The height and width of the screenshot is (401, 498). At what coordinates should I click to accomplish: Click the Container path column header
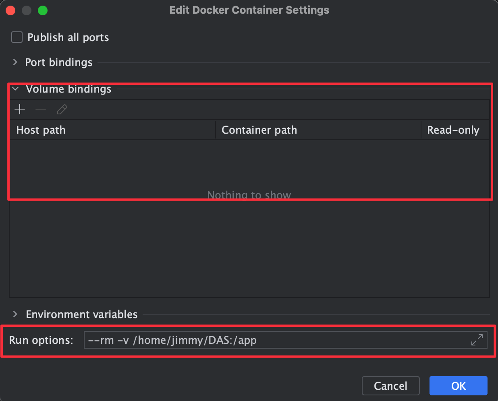[259, 130]
